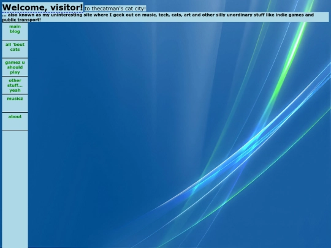The width and height of the screenshot is (331, 248).
Task: Click the '... also known as' description text
Action: pos(165,17)
